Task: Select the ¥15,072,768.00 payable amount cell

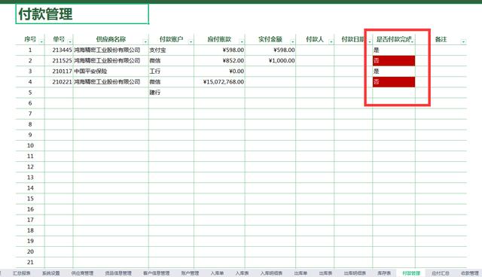Action: click(x=219, y=82)
